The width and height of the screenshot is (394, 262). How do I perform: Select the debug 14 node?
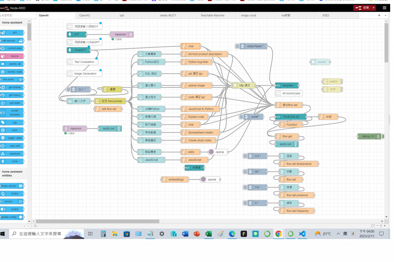click(x=369, y=136)
